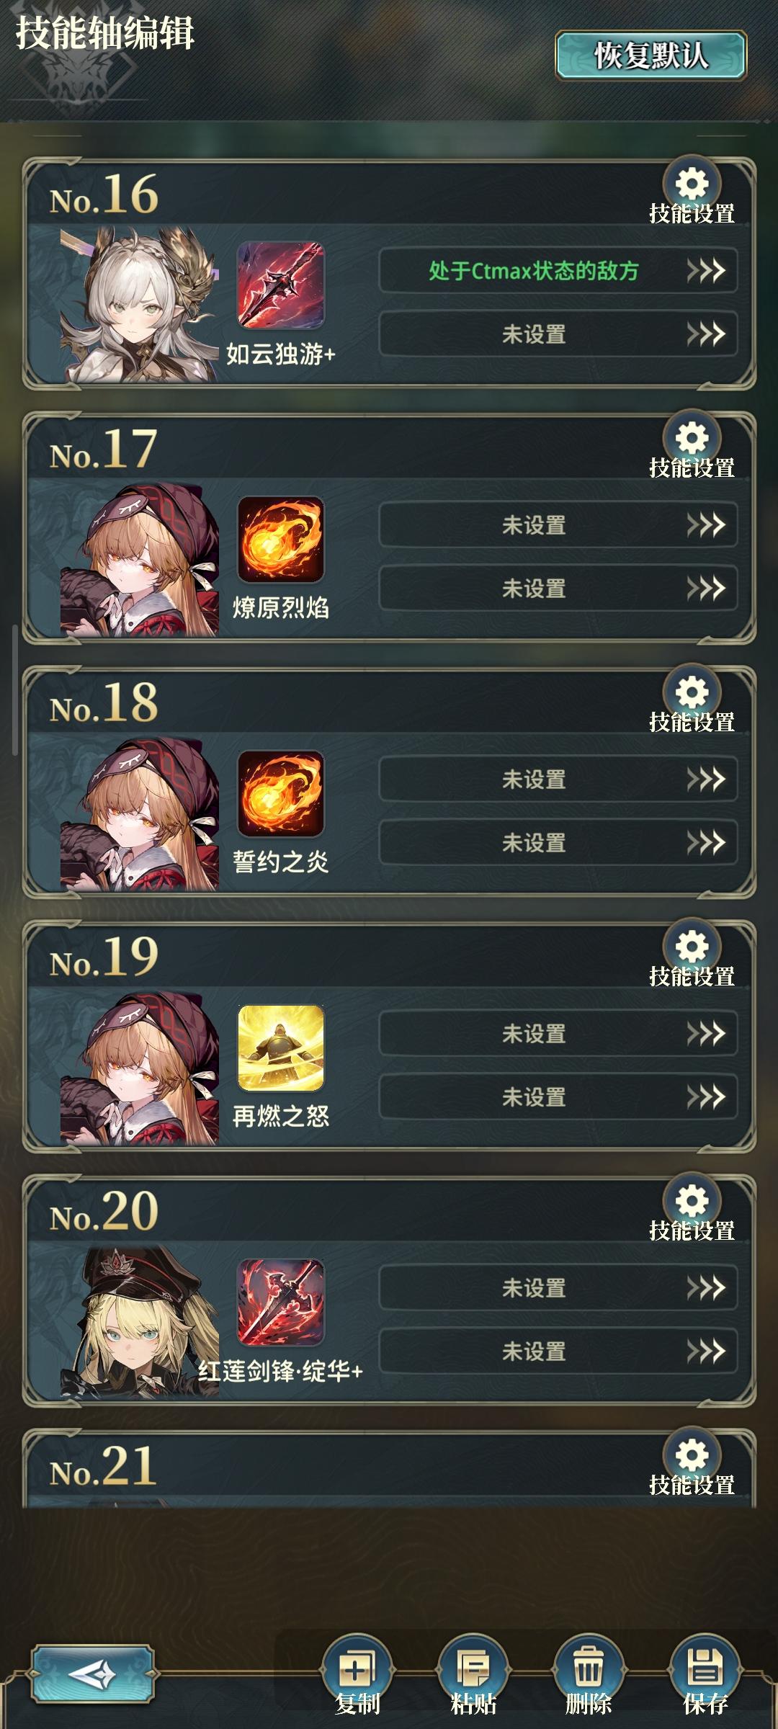Open skill settings gear for No.18

(692, 694)
